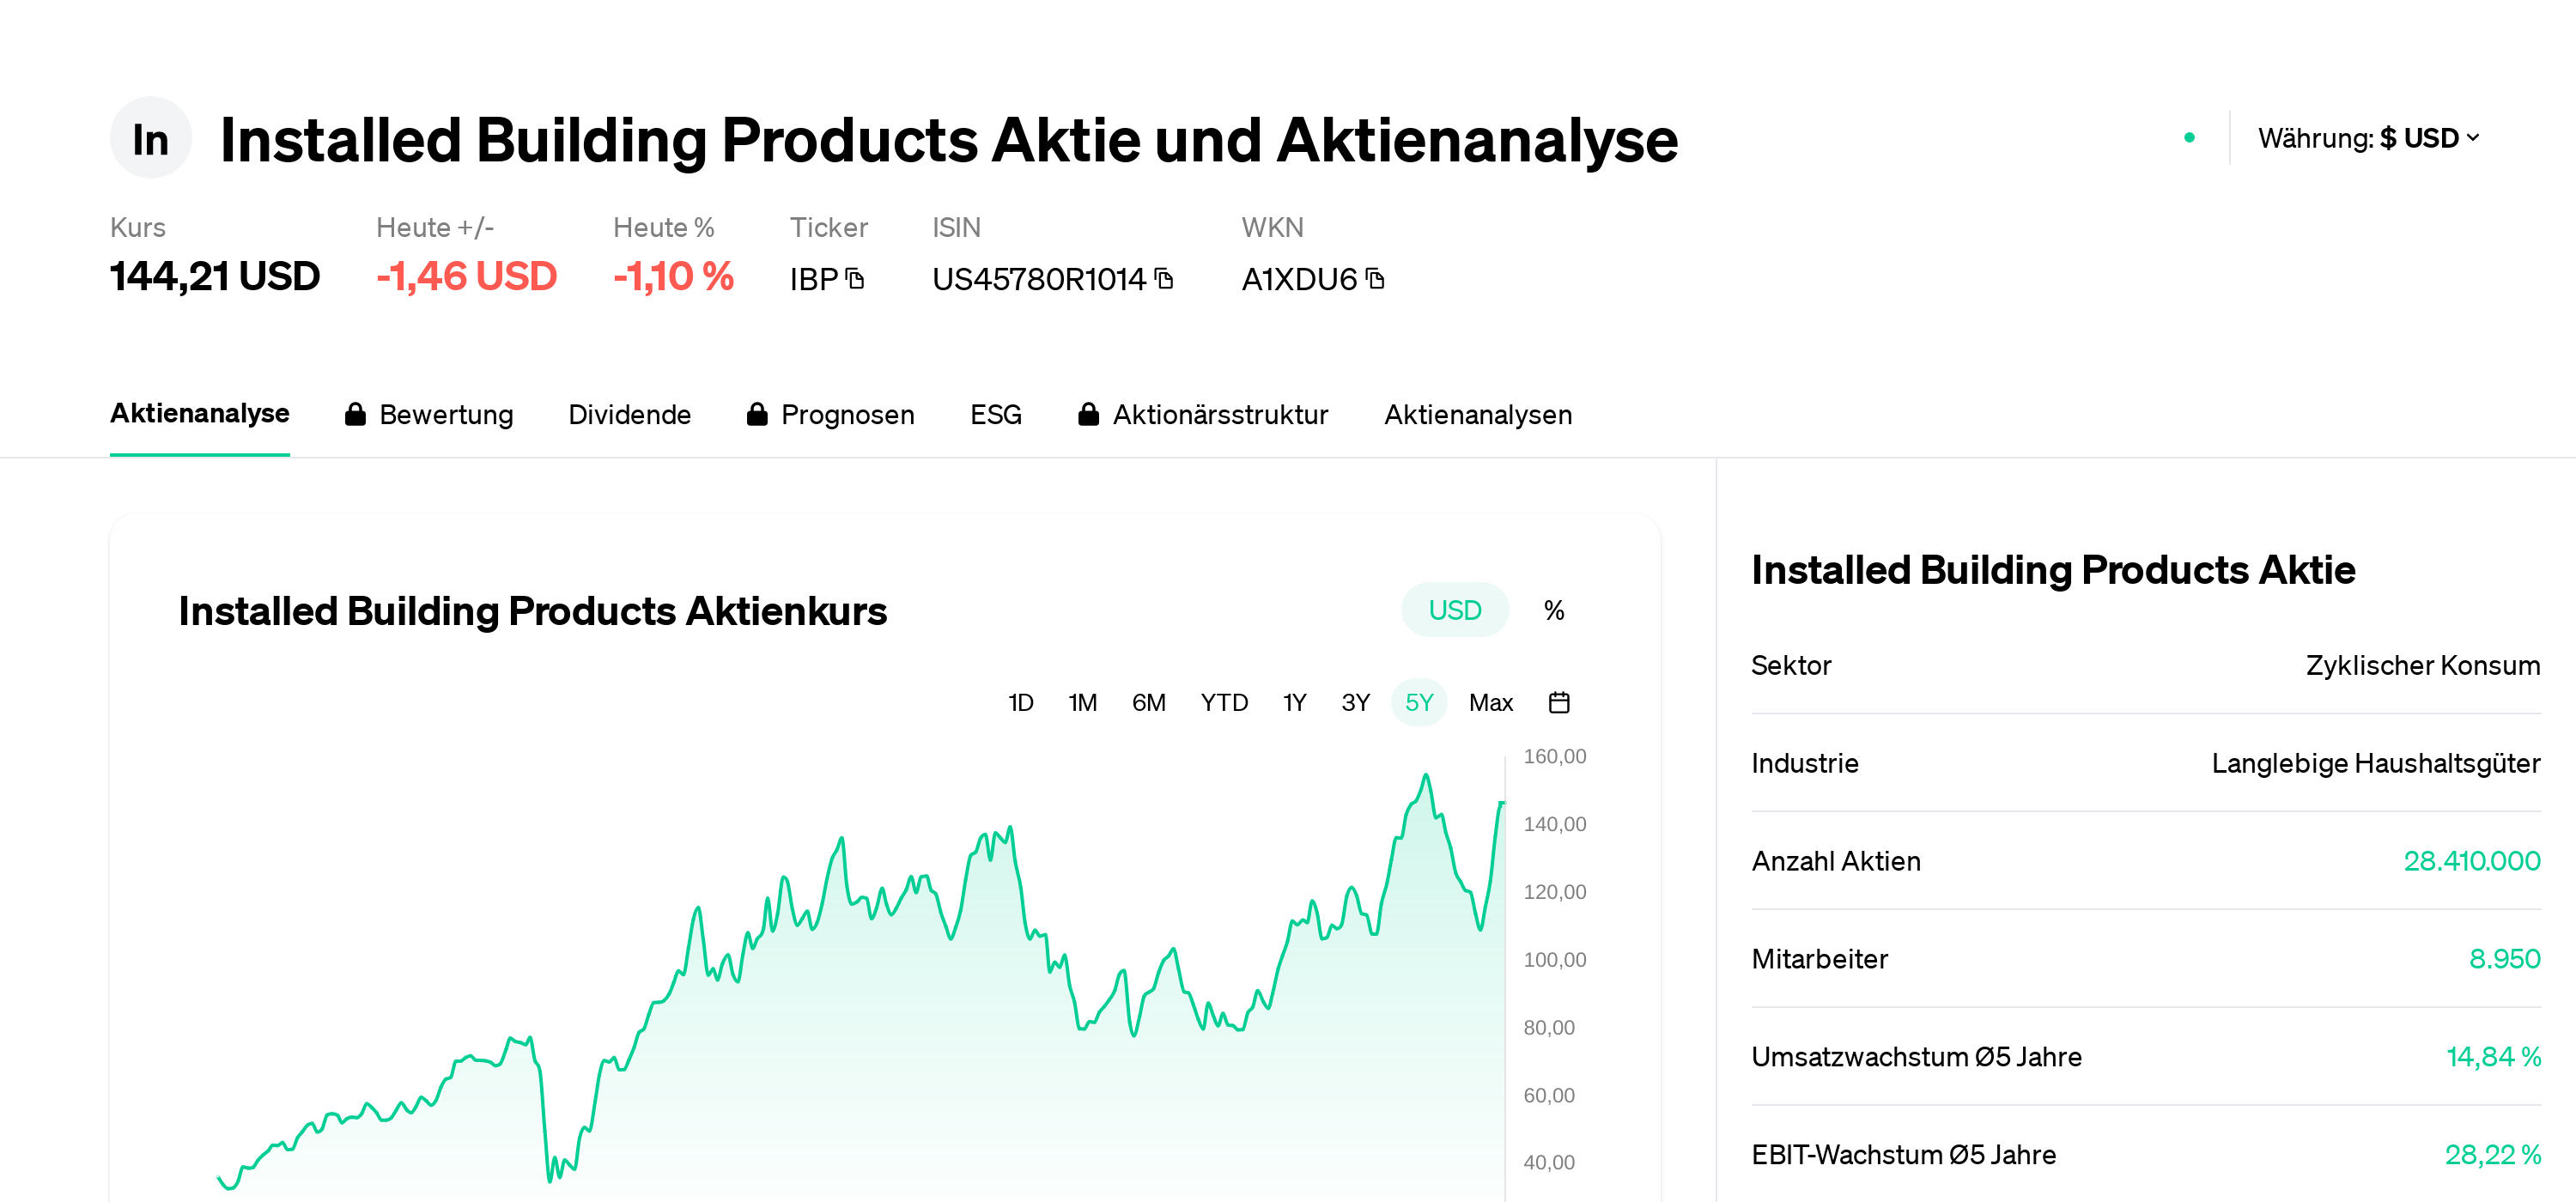Open the Aktienanalysen tab
2576x1202 pixels.
click(x=1477, y=415)
